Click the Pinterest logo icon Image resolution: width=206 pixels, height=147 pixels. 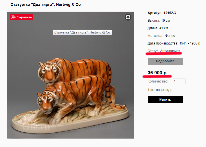[13, 17]
